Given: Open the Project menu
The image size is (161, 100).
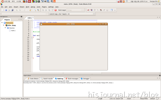Looking at the screenshot, I should (22, 7).
